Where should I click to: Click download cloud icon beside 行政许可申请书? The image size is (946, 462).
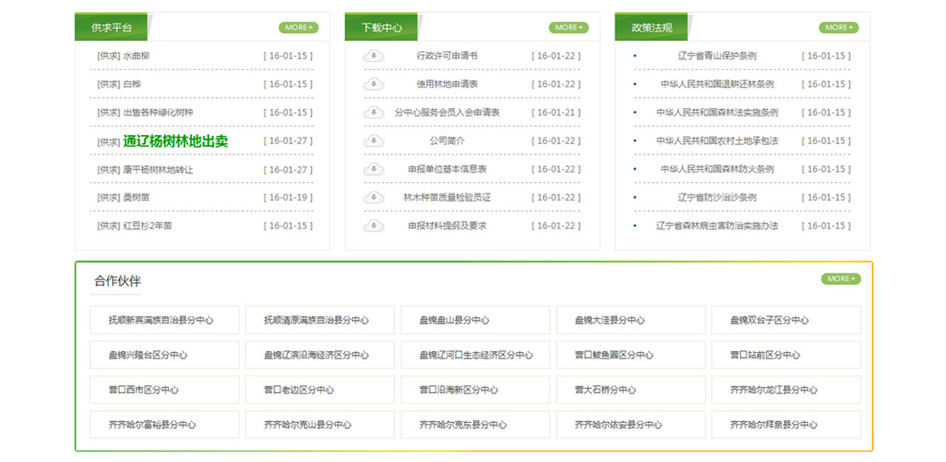pos(373,56)
